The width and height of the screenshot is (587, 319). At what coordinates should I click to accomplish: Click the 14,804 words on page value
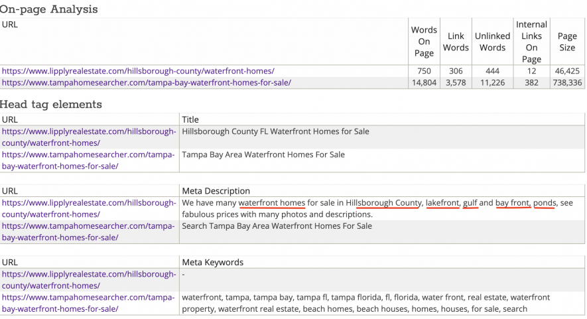tap(424, 82)
